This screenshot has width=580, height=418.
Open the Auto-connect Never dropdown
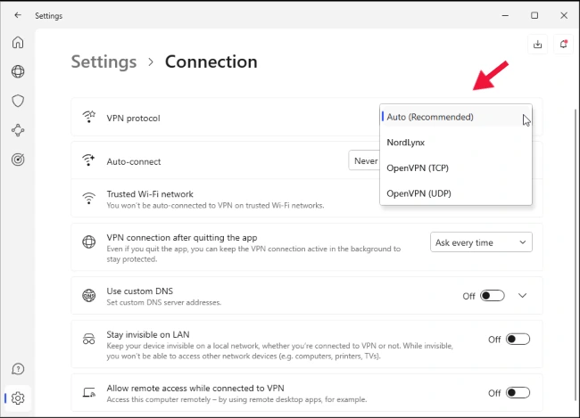pos(363,161)
